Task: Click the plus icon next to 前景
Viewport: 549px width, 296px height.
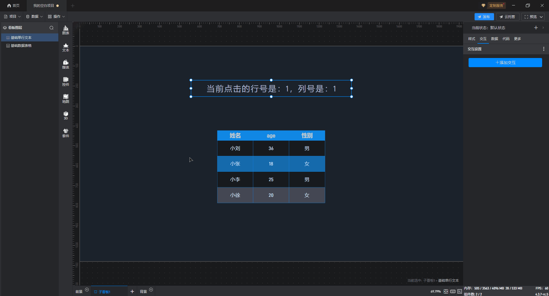Action: (87, 290)
